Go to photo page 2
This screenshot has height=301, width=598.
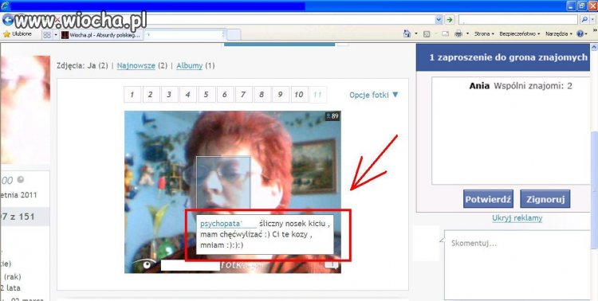151,95
